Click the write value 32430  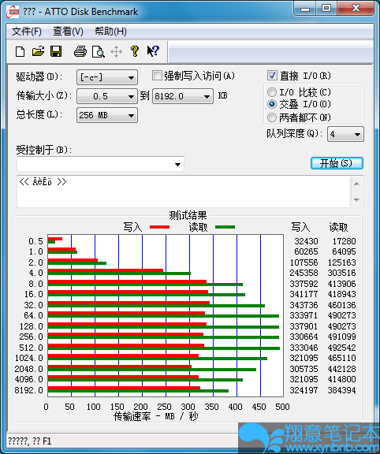coord(306,241)
